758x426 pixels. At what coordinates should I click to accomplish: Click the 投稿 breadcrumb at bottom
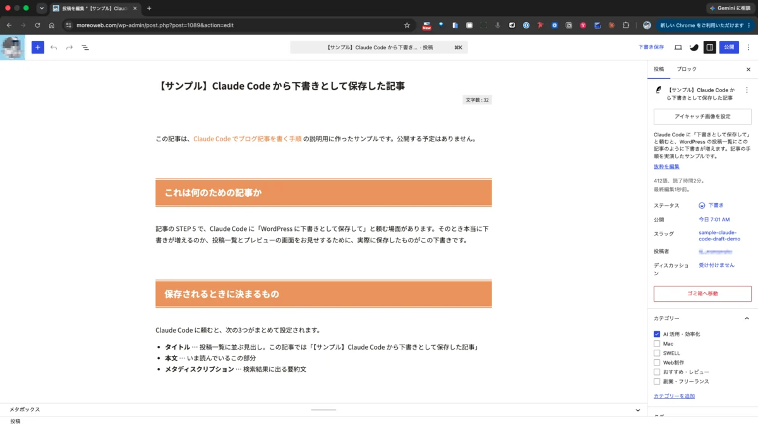pos(15,421)
